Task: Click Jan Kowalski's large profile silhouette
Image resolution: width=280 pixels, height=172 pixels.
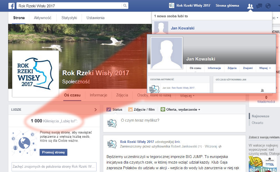Action: pos(167,53)
